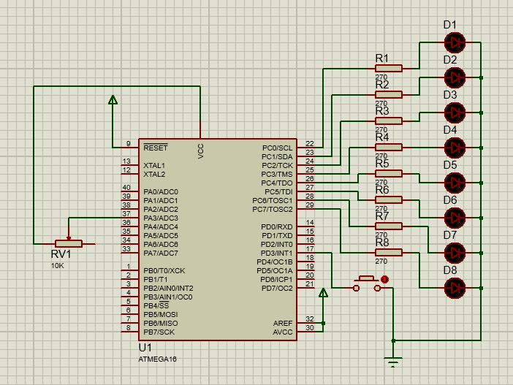Click the R6 resistor body
The width and height of the screenshot is (513, 385).
[389, 200]
